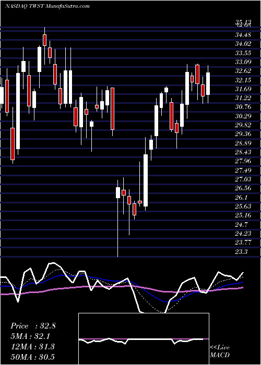Click the 23.77 price axis label
Image resolution: width=261 pixels, height=365 pixels.
tap(243, 242)
